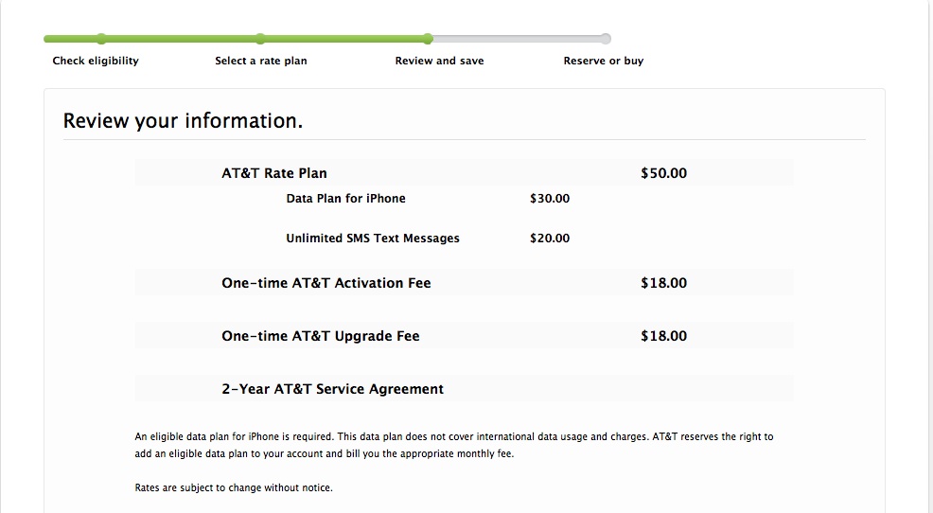Click the Review your information heading
933x513 pixels.
pos(183,121)
